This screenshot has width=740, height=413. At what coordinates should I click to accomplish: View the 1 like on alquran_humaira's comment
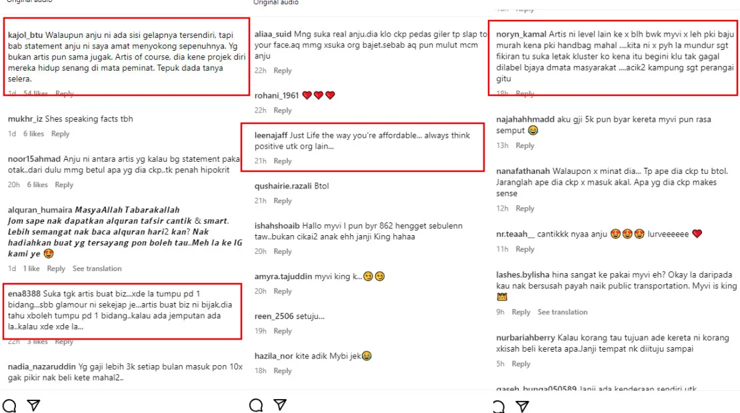(x=31, y=269)
